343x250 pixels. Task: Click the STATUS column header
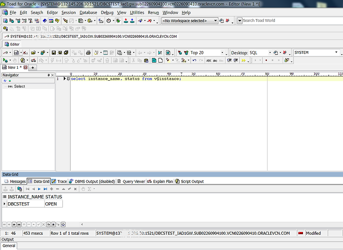pyautogui.click(x=53, y=197)
